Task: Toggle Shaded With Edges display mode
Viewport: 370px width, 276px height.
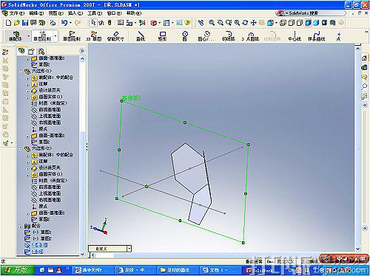Action: (308, 23)
